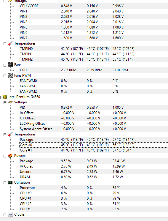Collapse the Clocks tree node
168x221 pixels.
point(5,215)
